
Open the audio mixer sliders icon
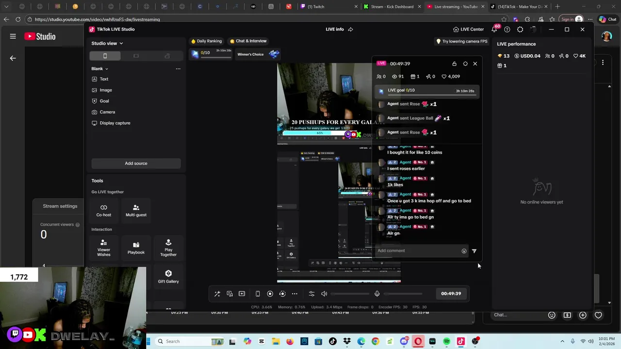(x=311, y=294)
